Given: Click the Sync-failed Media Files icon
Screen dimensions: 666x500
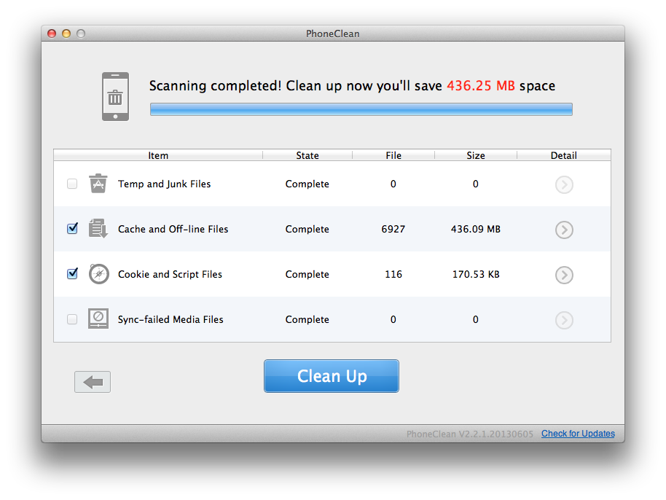Looking at the screenshot, I should click(98, 319).
